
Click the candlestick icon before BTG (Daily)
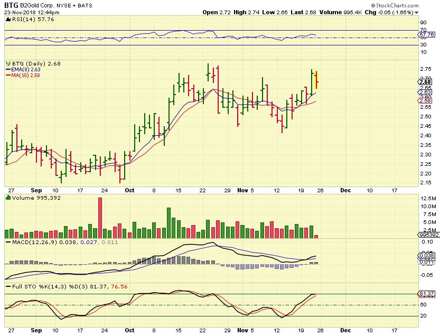click(x=8, y=64)
